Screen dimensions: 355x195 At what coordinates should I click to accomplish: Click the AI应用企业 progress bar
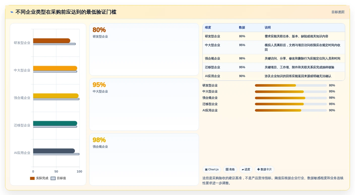click(x=291, y=111)
